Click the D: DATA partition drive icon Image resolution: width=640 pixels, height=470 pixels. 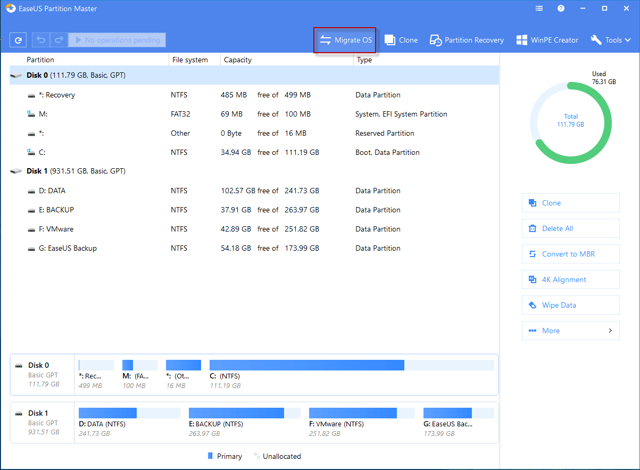(31, 191)
